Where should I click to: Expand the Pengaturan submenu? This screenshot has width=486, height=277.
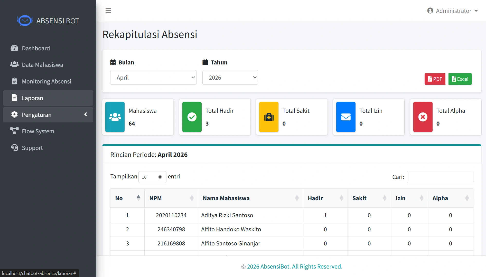click(48, 114)
